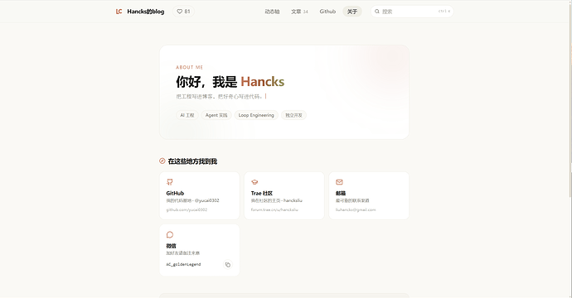
Task: Like the blog with the heart 81 button
Action: (x=183, y=12)
